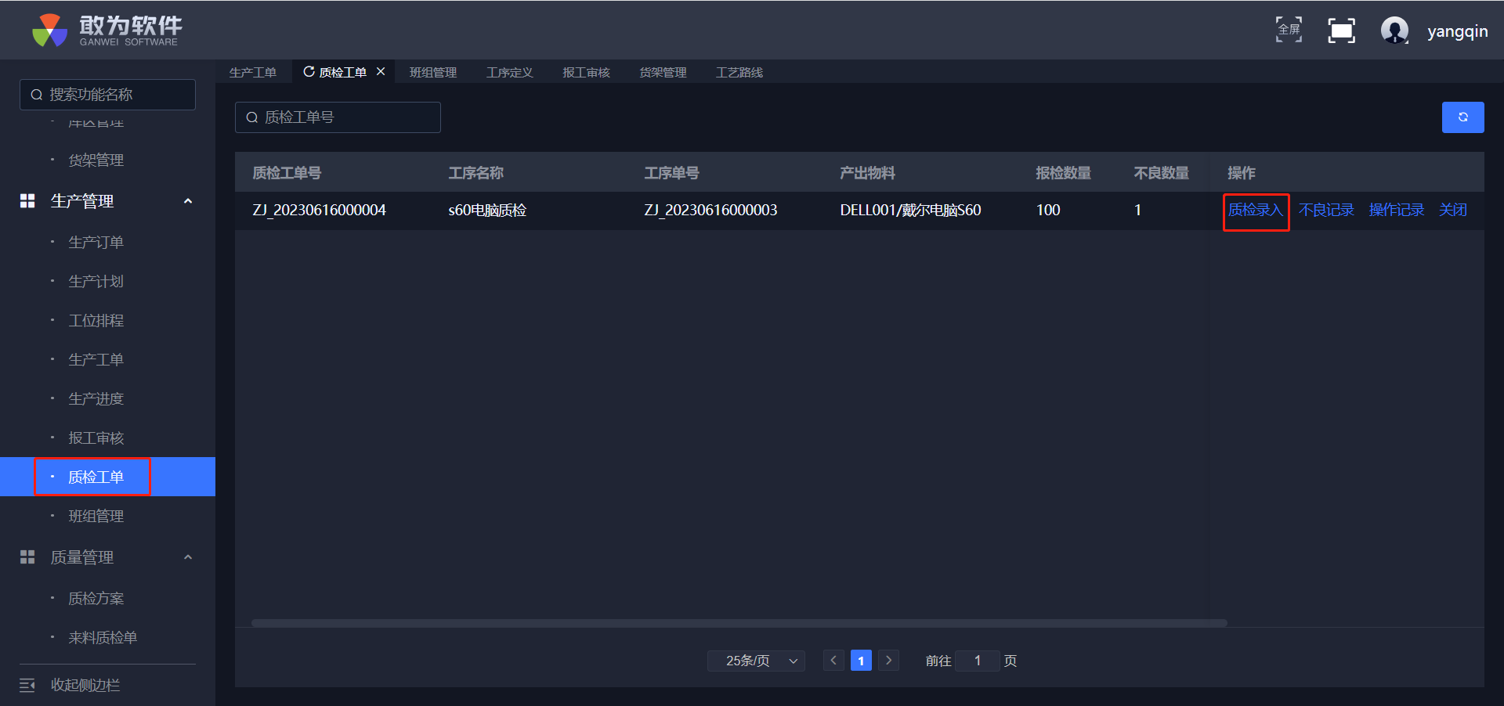
Task: Click the 质检录入 link
Action: [1255, 210]
